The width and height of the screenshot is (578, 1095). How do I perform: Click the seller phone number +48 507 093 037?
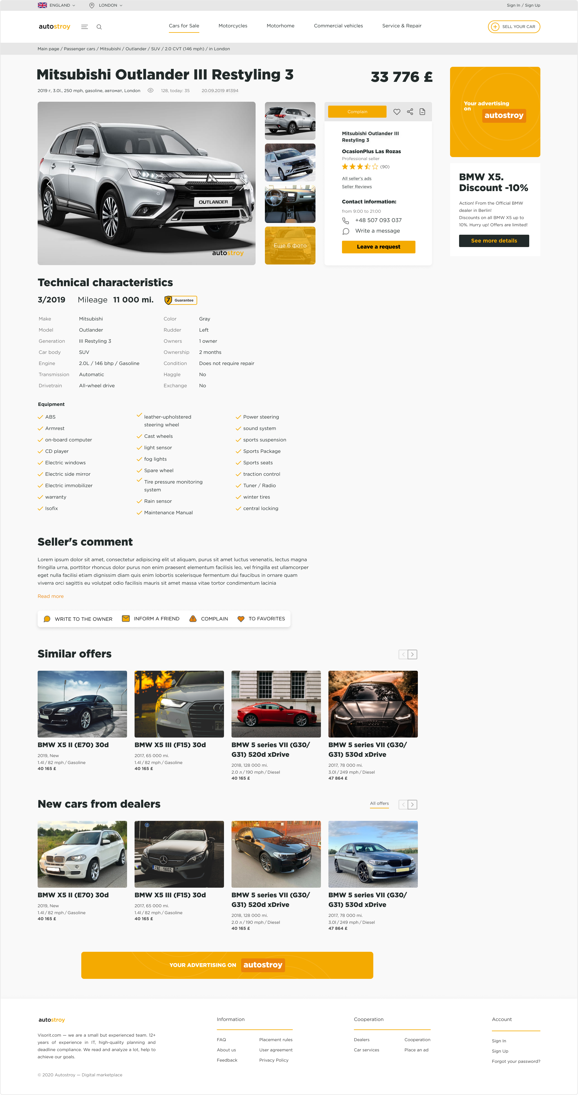(x=378, y=220)
